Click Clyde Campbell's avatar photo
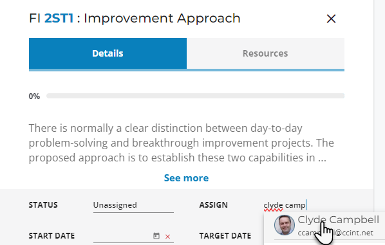385x245 pixels. pyautogui.click(x=285, y=225)
